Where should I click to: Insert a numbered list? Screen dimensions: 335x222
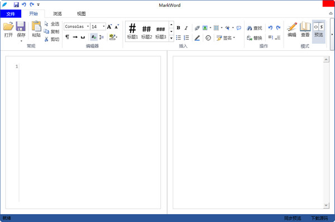coord(186,38)
